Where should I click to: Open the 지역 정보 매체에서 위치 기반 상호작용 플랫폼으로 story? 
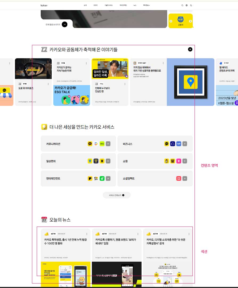click(x=147, y=69)
